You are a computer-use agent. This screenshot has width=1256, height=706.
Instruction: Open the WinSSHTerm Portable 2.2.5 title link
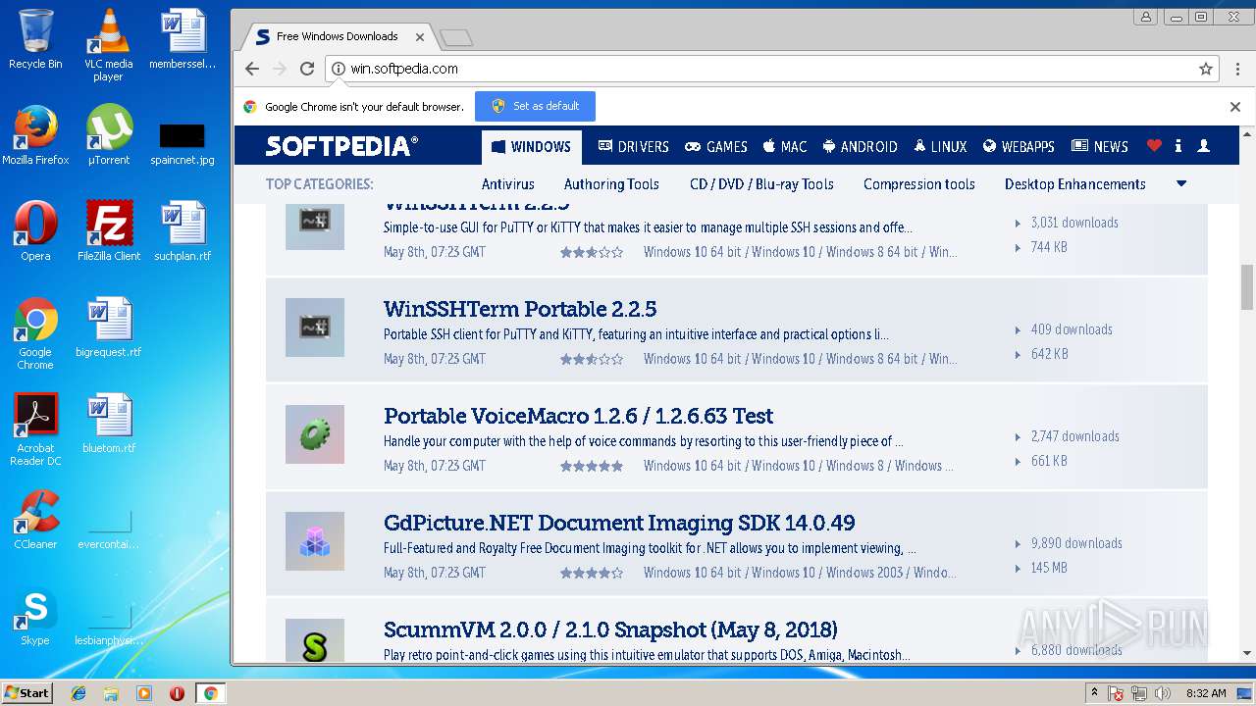click(520, 309)
